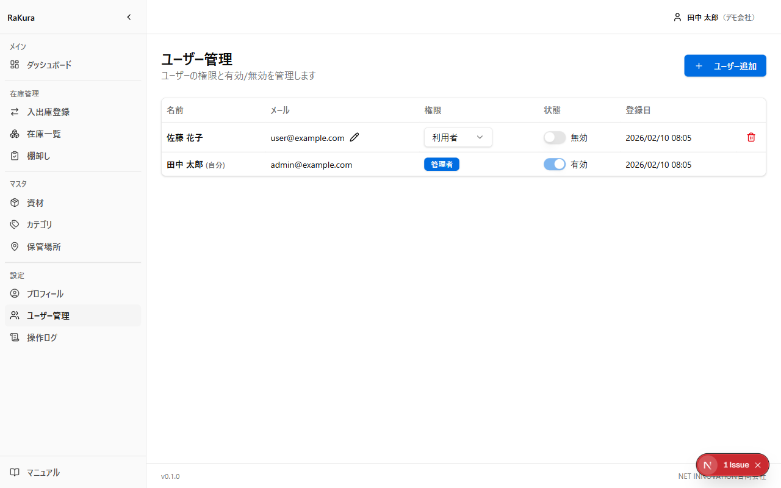
Task: Click the メール column header
Action: tap(280, 110)
